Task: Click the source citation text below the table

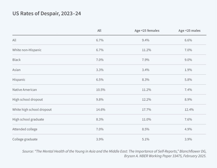Action: [114, 154]
